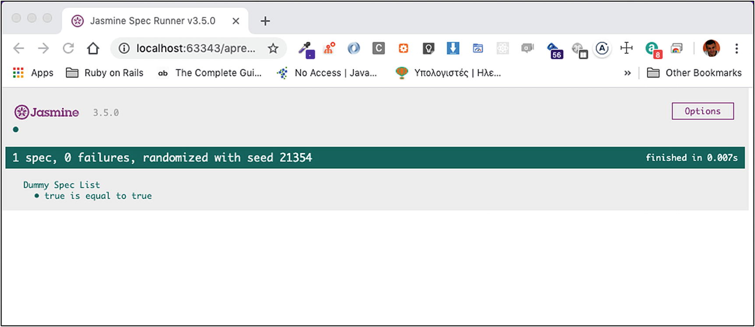755x327 pixels.
Task: Click the 'finished in 0.007s' text
Action: (x=692, y=158)
